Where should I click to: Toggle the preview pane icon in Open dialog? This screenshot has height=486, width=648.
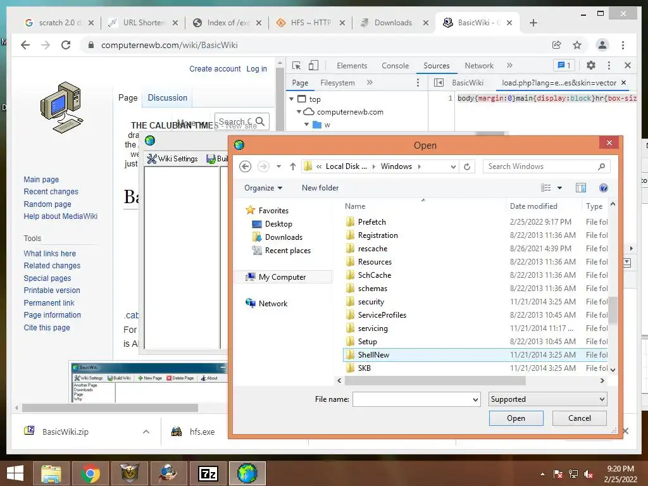point(581,188)
